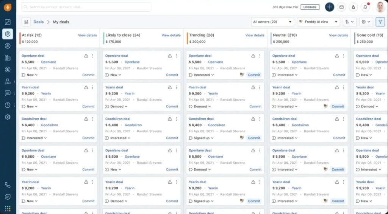Click 365 days free trial text
388x214 pixels.
[285, 7]
